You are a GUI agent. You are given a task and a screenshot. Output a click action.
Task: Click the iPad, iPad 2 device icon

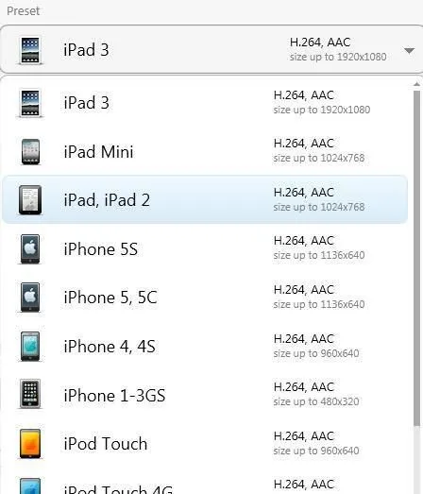30,200
